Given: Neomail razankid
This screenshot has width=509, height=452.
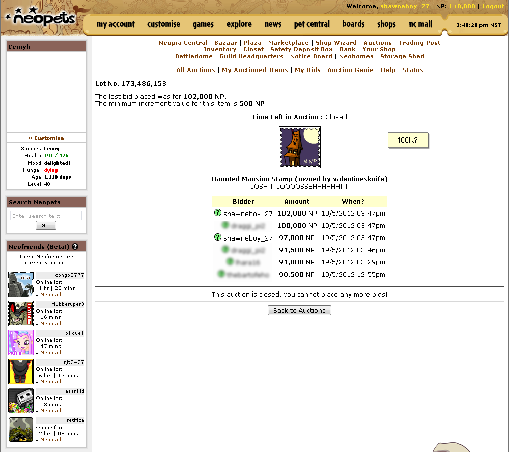Looking at the screenshot, I should click(50, 410).
